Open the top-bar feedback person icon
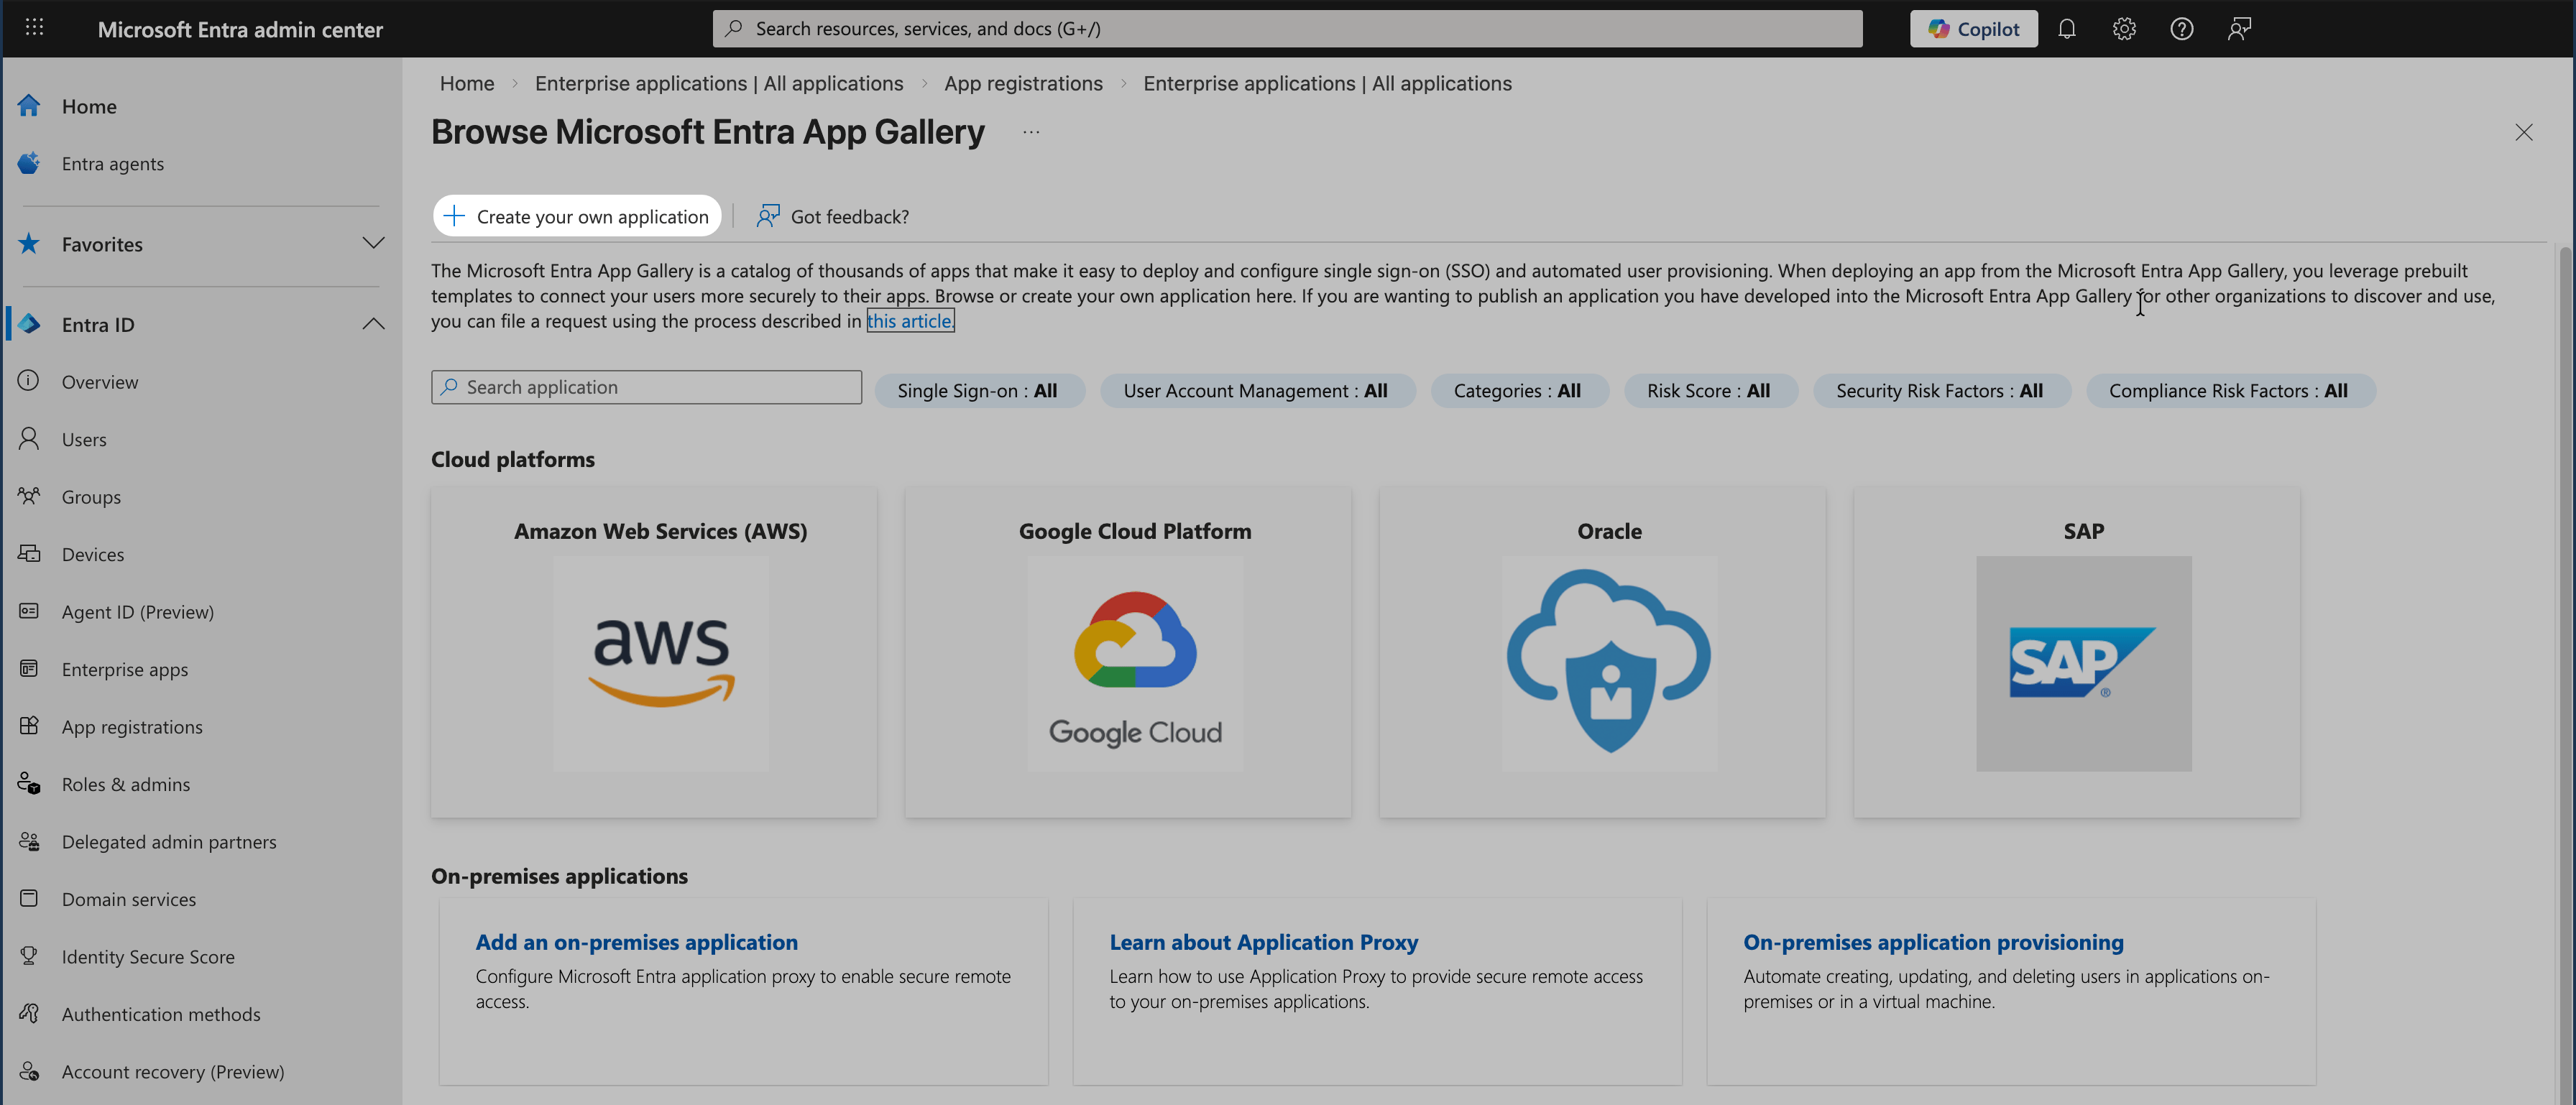The height and width of the screenshot is (1105, 2576). pos(2239,29)
